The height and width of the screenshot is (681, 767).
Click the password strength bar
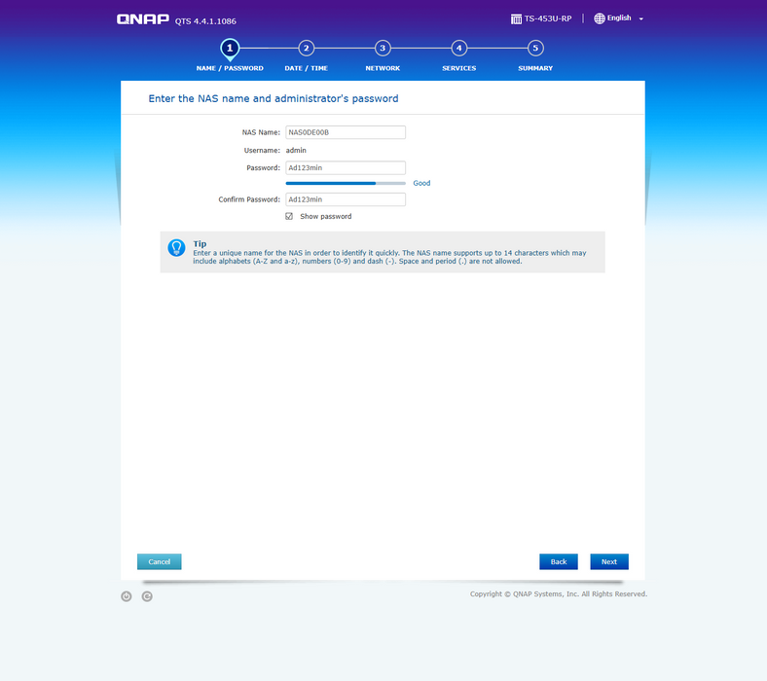click(x=346, y=183)
